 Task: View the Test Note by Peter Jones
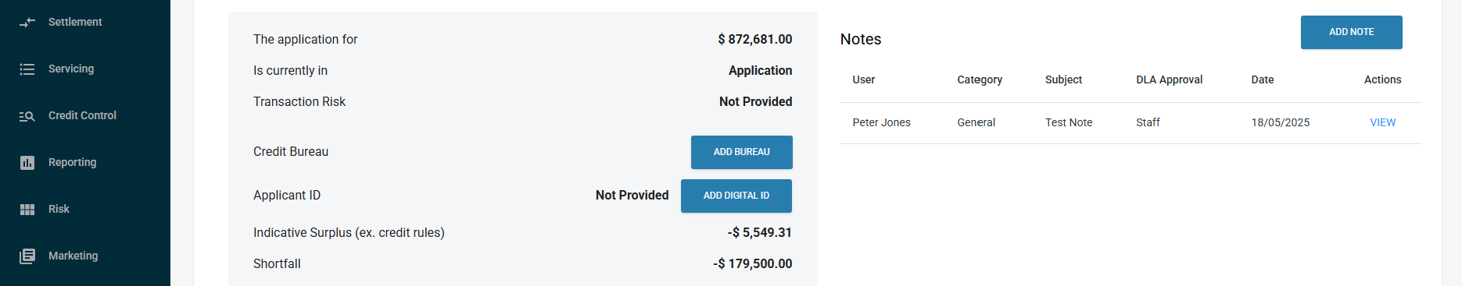1382,122
